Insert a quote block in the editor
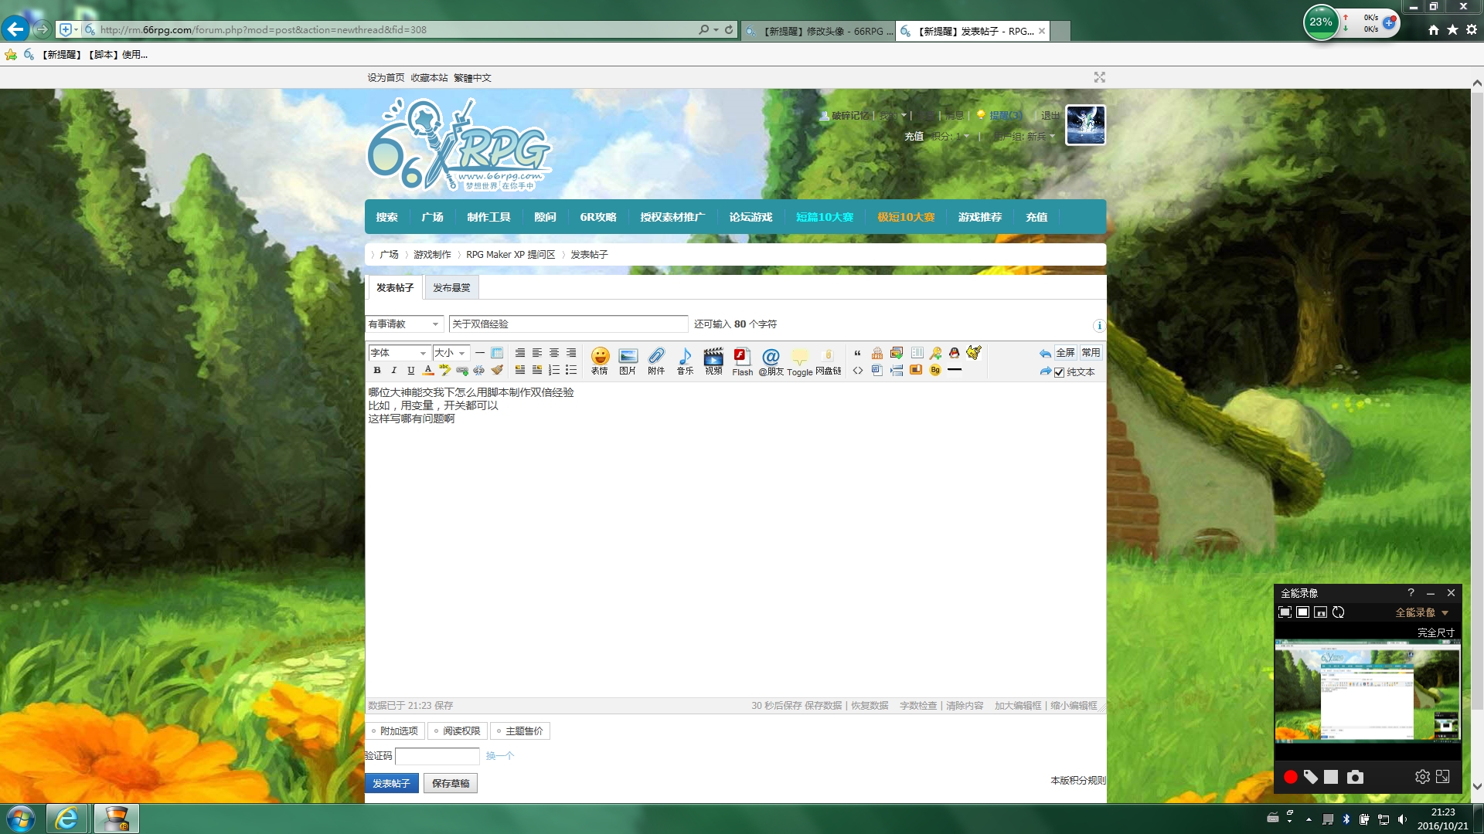Viewport: 1484px width, 834px height. coord(858,353)
